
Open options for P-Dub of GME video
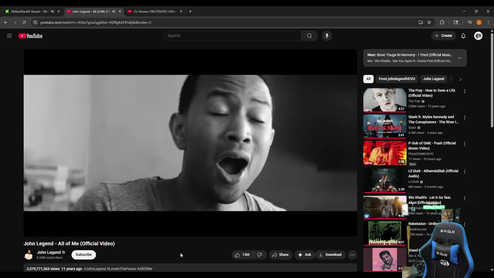[x=464, y=144]
